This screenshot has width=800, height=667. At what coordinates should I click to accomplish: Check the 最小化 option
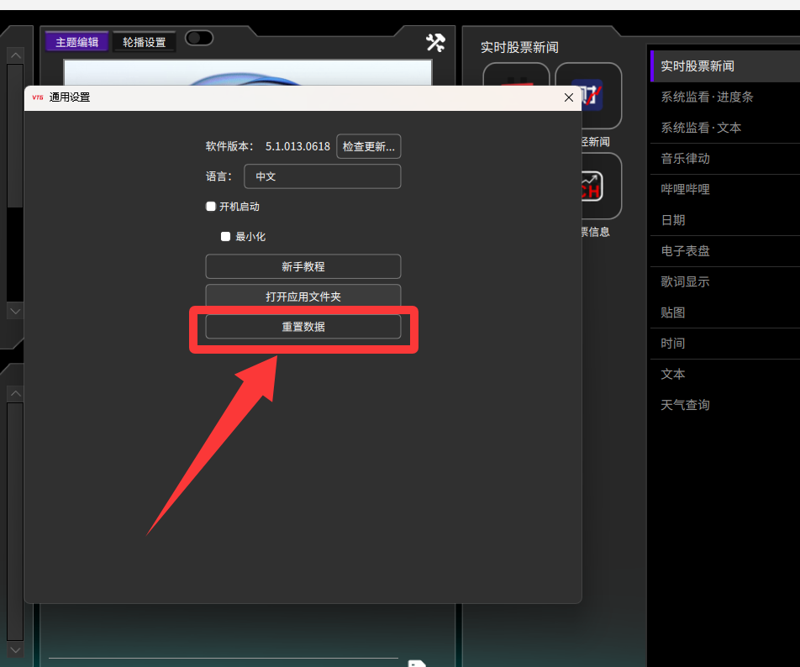225,237
